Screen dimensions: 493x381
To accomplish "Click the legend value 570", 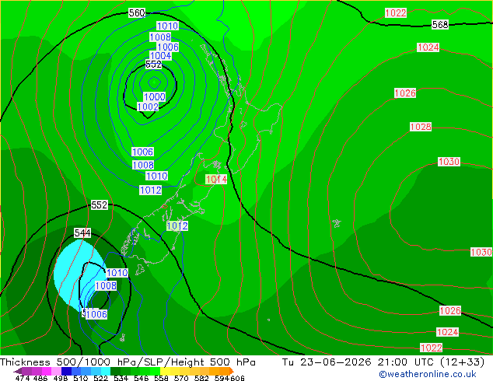I will 181,378.
